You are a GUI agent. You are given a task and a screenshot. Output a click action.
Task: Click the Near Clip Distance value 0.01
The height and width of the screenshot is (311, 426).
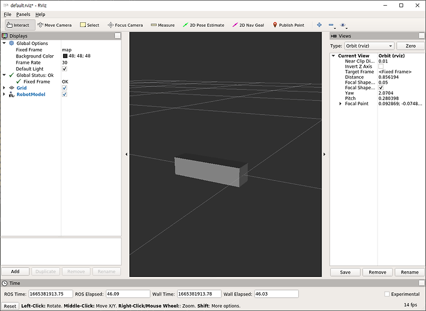[383, 61]
